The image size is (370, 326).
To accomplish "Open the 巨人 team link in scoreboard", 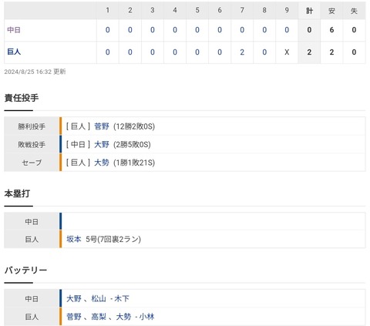I will (x=14, y=52).
